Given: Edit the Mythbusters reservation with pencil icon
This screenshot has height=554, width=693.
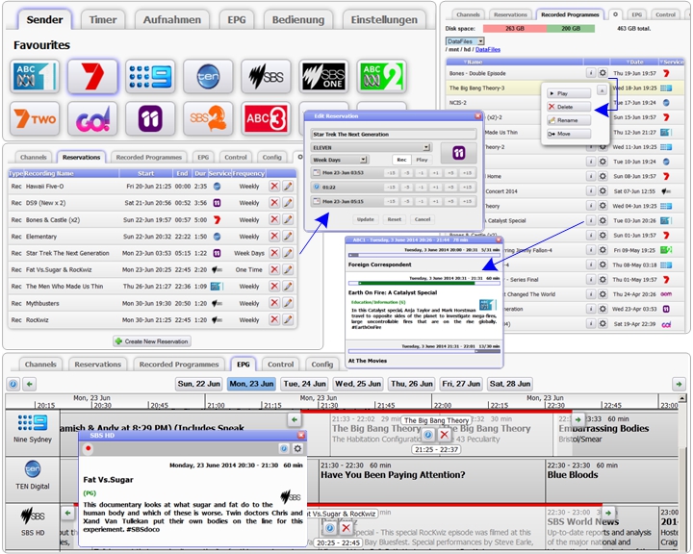Looking at the screenshot, I should pyautogui.click(x=288, y=303).
